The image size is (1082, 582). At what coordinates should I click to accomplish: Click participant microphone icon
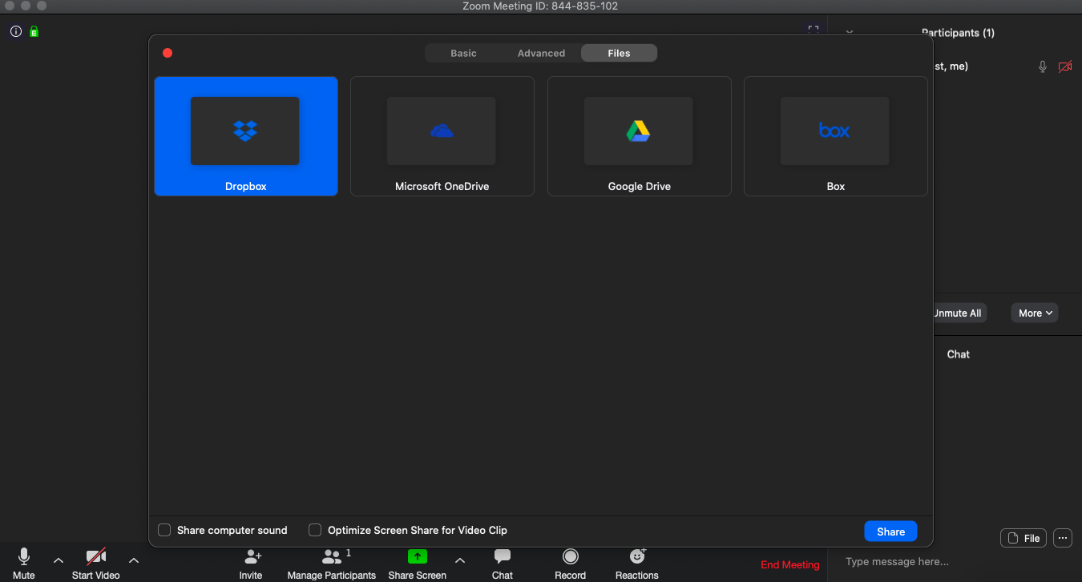(1043, 67)
